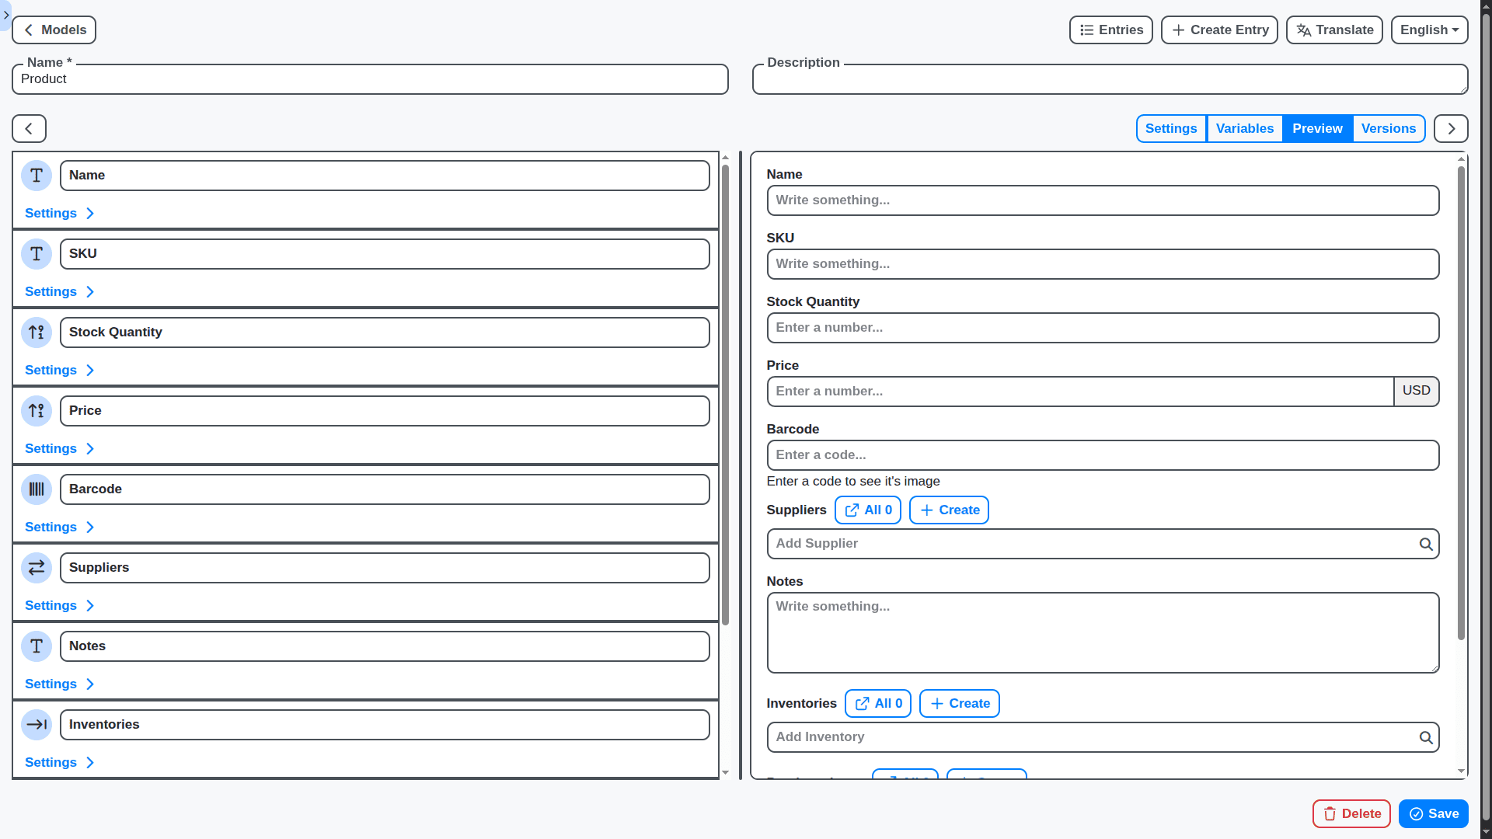The height and width of the screenshot is (839, 1492).
Task: Click the search icon in Add Supplier box
Action: coord(1427,544)
